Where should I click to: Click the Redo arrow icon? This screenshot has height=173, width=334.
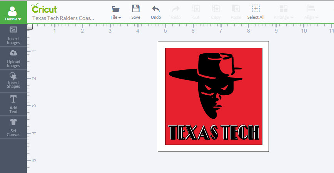[175, 9]
